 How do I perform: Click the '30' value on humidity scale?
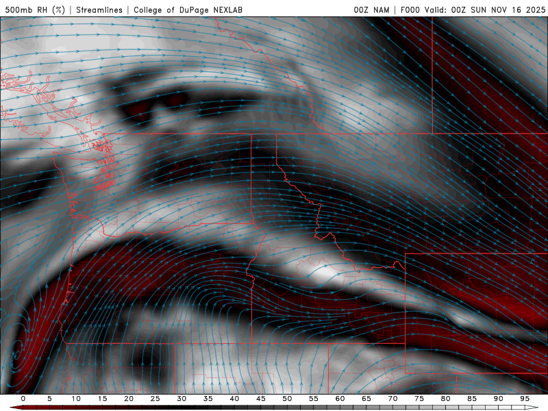[x=182, y=399]
